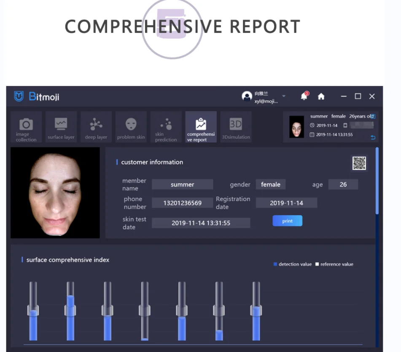Click the vertical scrollbar on right edge
Image resolution: width=401 pixels, height=352 pixels.
tap(377, 181)
